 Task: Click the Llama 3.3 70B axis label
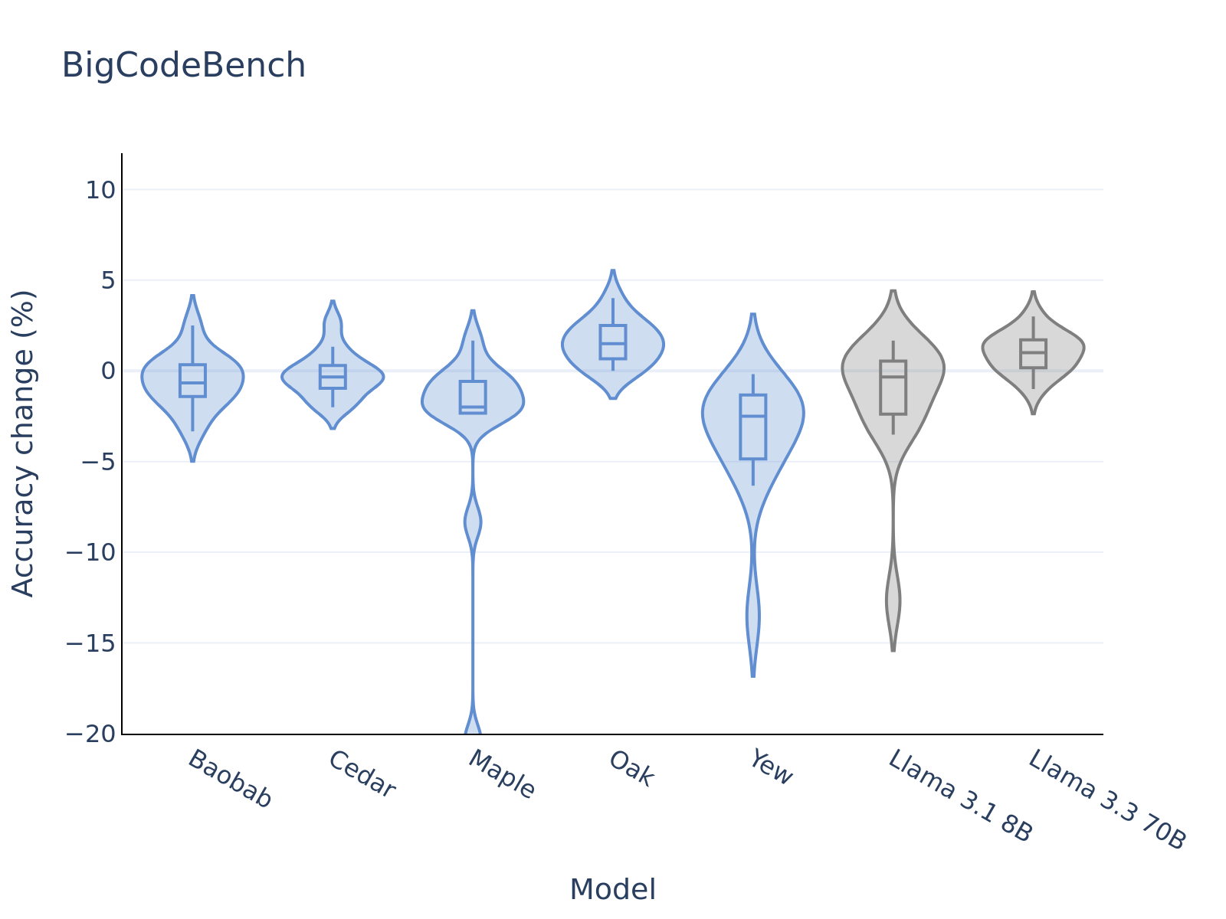1107,800
